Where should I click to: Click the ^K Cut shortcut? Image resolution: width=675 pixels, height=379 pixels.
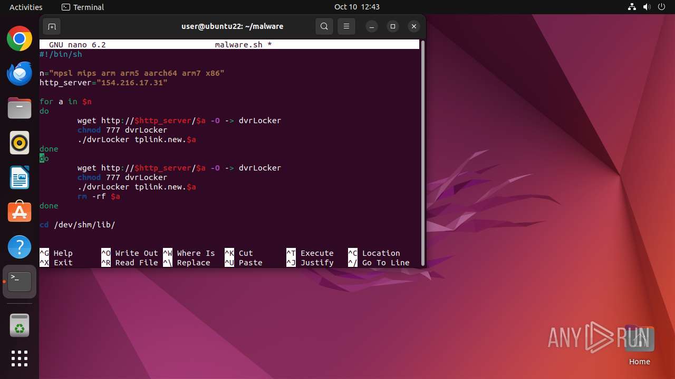pos(239,253)
